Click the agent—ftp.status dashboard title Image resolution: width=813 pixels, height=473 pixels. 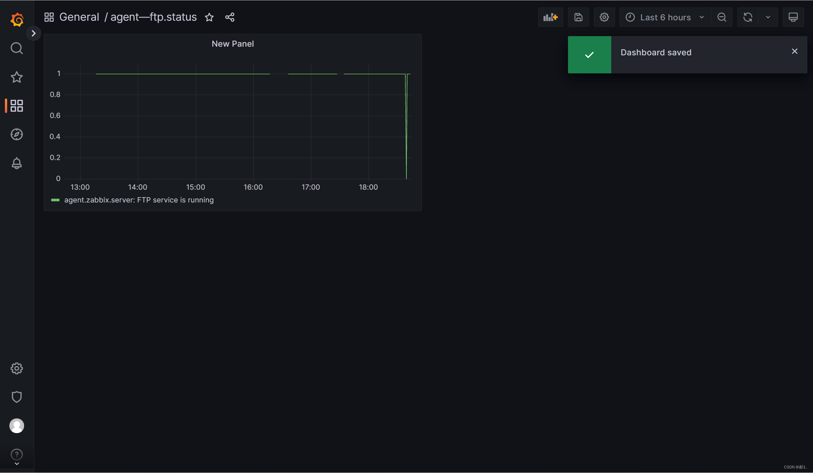(154, 17)
